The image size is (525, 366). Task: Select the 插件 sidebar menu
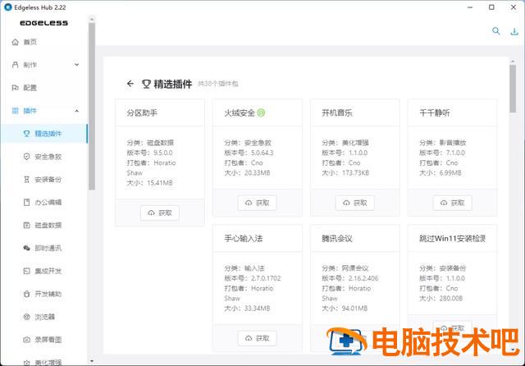(x=45, y=111)
